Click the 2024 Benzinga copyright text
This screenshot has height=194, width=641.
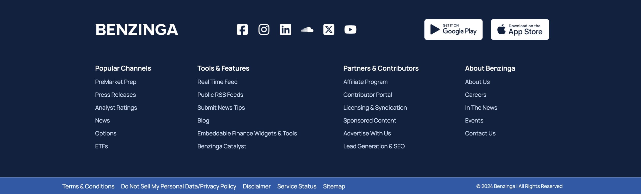[519, 186]
